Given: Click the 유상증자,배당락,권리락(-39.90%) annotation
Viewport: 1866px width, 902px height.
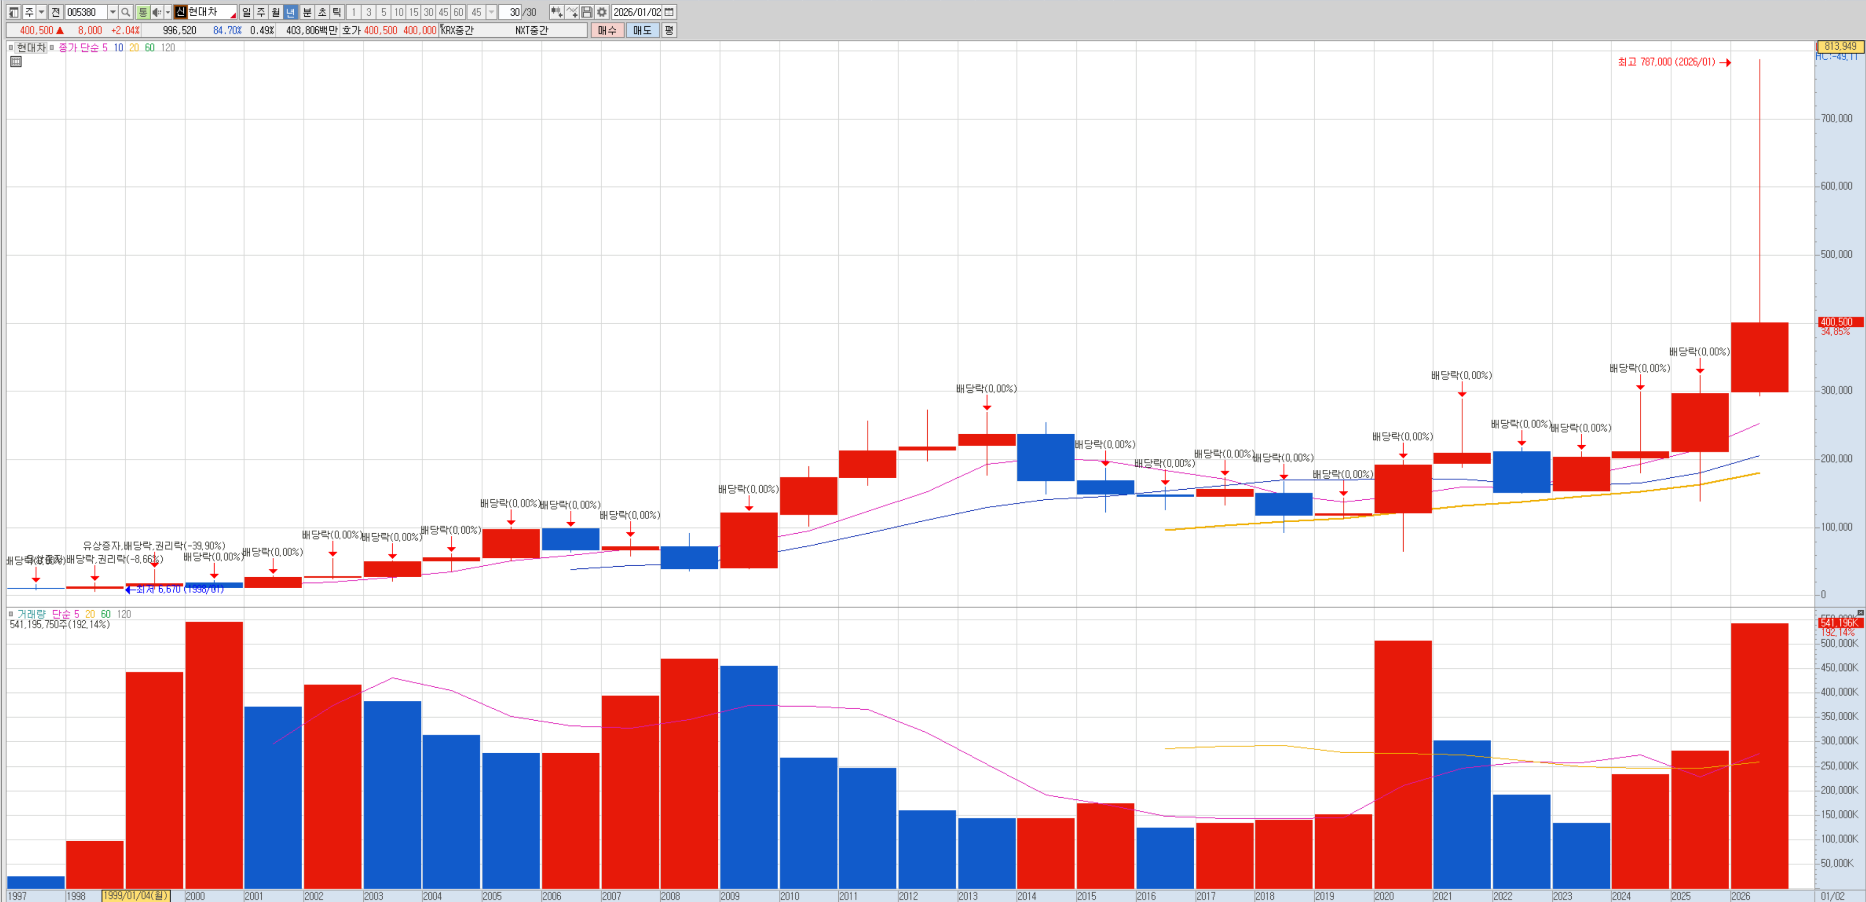Looking at the screenshot, I should pyautogui.click(x=153, y=545).
